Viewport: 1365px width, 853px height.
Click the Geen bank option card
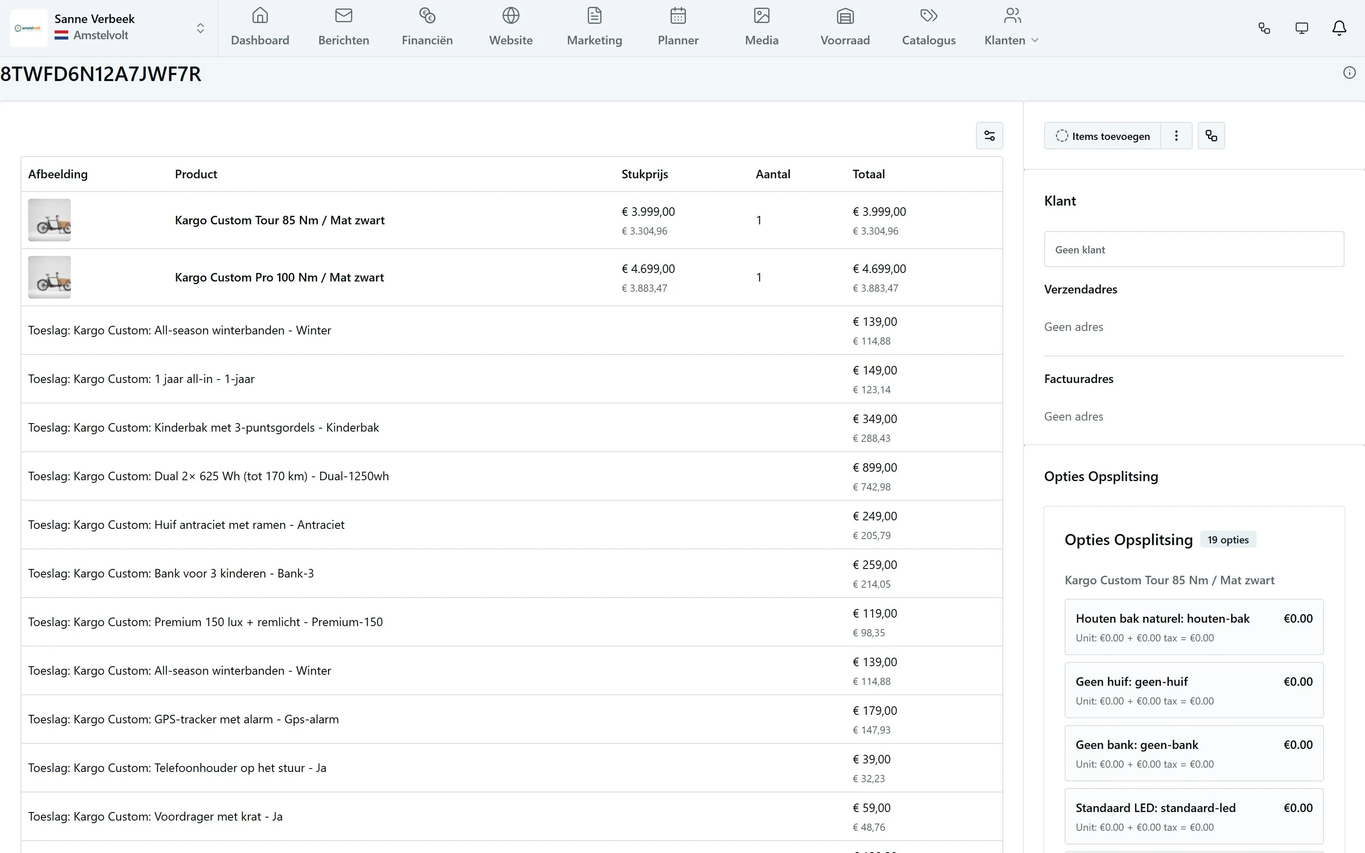coord(1194,753)
